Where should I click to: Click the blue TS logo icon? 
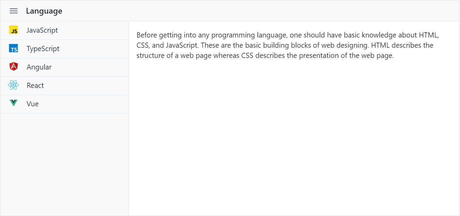coord(13,49)
